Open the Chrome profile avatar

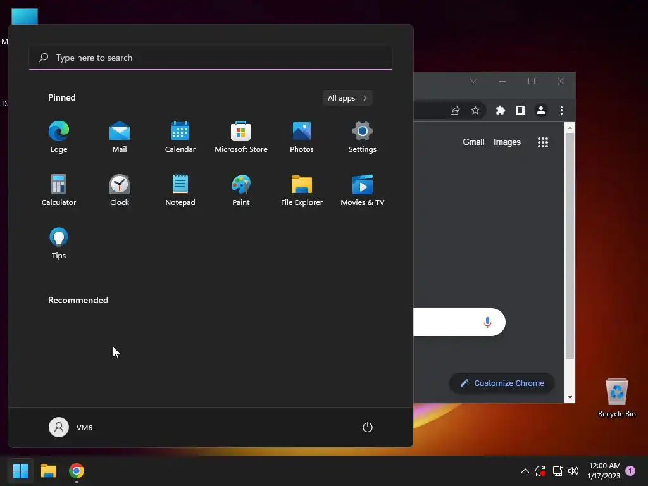[541, 110]
